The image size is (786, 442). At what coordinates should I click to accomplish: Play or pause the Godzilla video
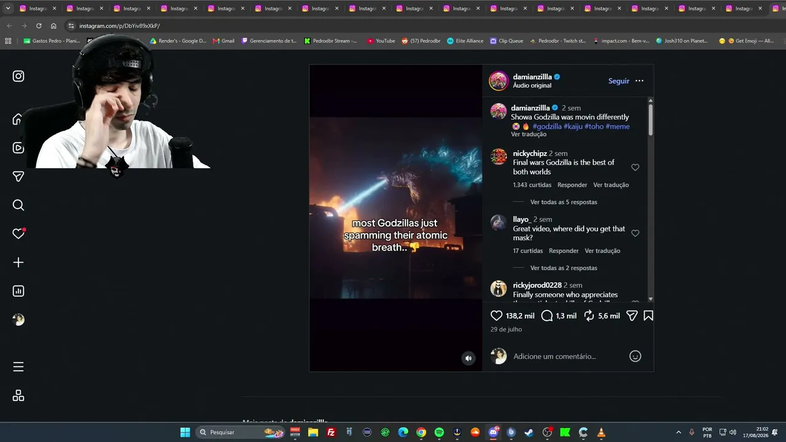coord(395,218)
